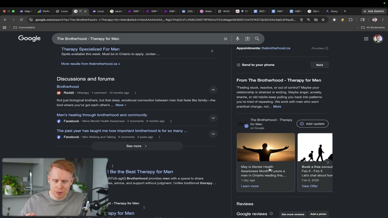Click the browser address bar URL
Screen dimensions: 388x218
166,20
